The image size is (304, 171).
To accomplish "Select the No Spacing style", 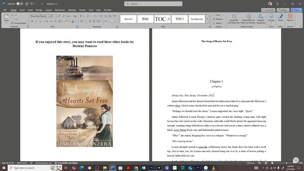I will click(196, 19).
